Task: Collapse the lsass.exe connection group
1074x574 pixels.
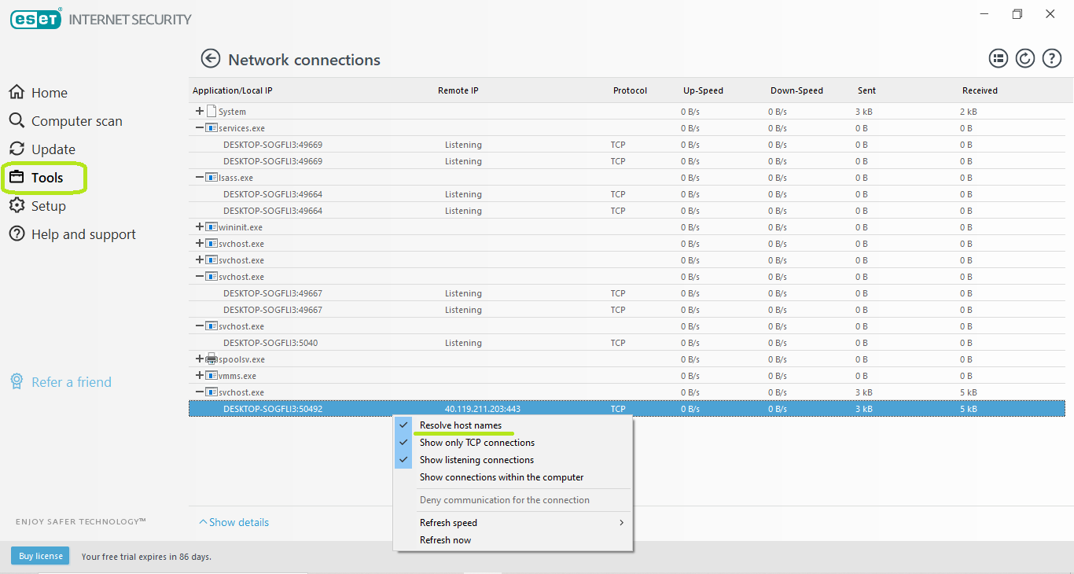Action: [x=200, y=178]
